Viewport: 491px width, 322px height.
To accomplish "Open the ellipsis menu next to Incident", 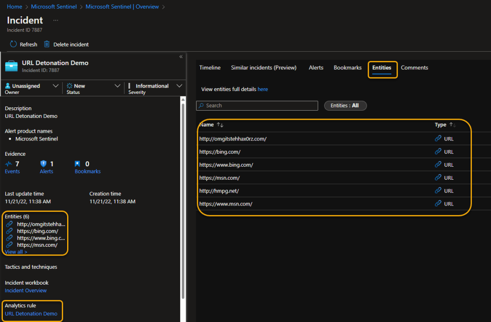I will (x=56, y=20).
